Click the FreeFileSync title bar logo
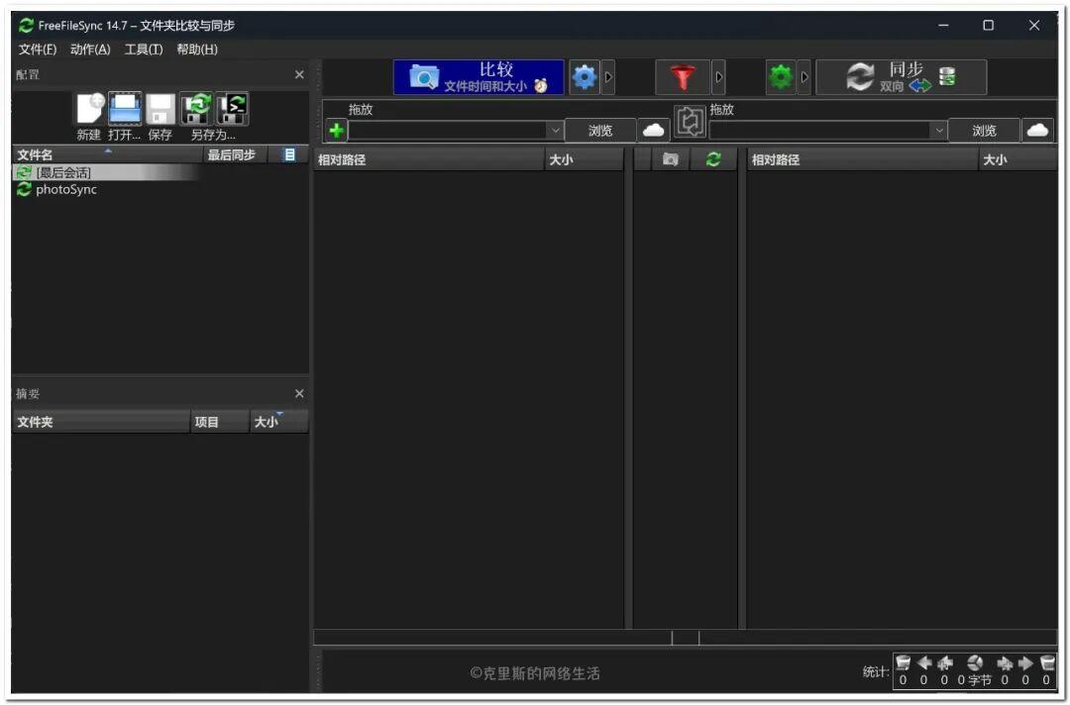Image resolution: width=1070 pixels, height=705 pixels. 26,25
